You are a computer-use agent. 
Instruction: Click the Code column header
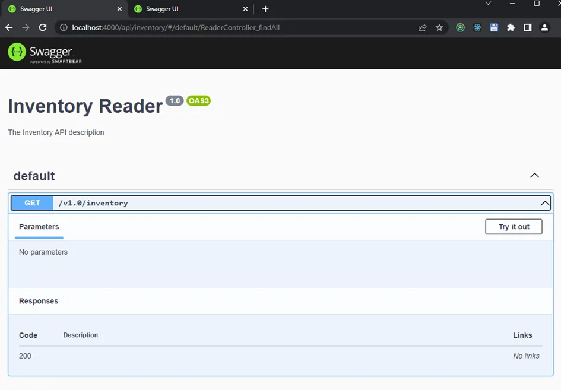(x=28, y=335)
